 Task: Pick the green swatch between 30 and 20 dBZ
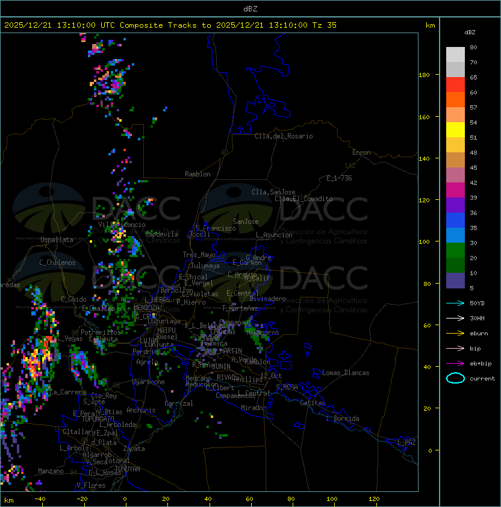pyautogui.click(x=455, y=250)
